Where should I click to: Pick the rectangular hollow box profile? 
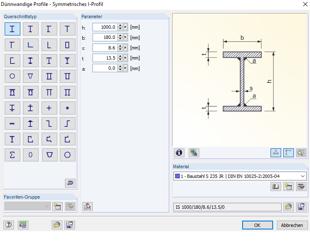click(67, 45)
